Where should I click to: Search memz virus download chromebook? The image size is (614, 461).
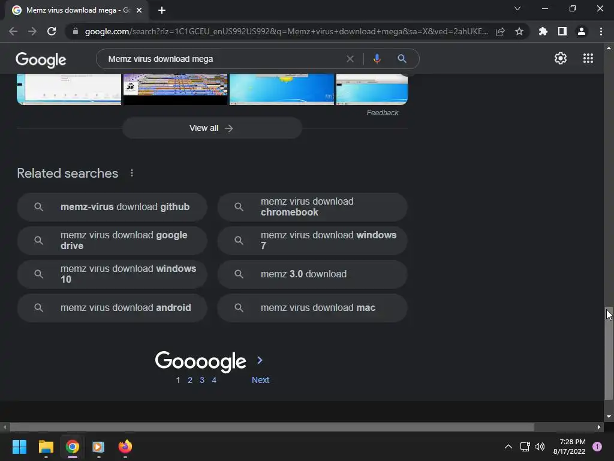pyautogui.click(x=312, y=207)
